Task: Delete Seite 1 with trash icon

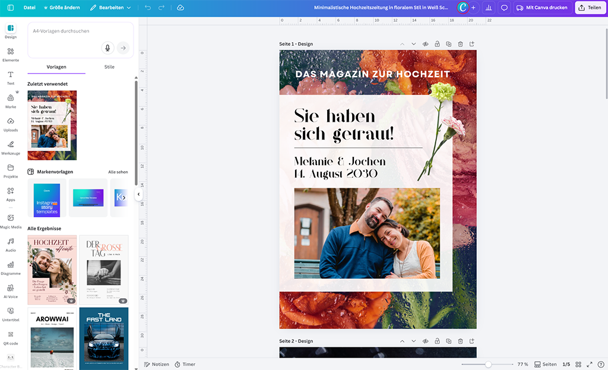Action: coord(460,44)
